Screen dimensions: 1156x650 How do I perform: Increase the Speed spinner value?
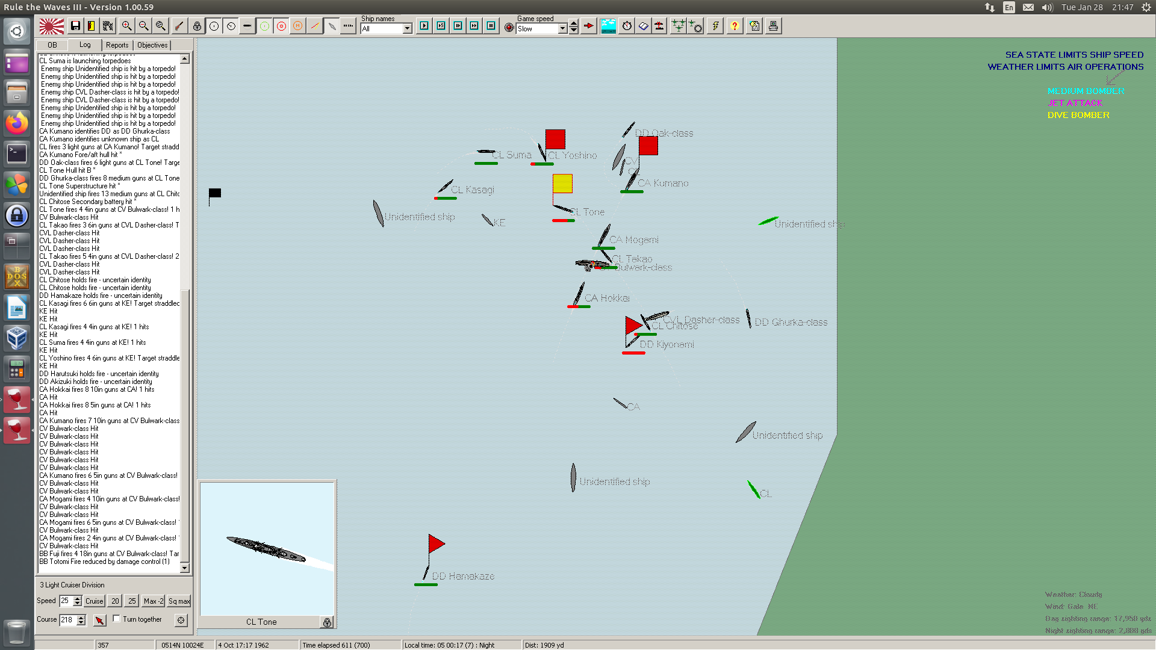(x=78, y=598)
